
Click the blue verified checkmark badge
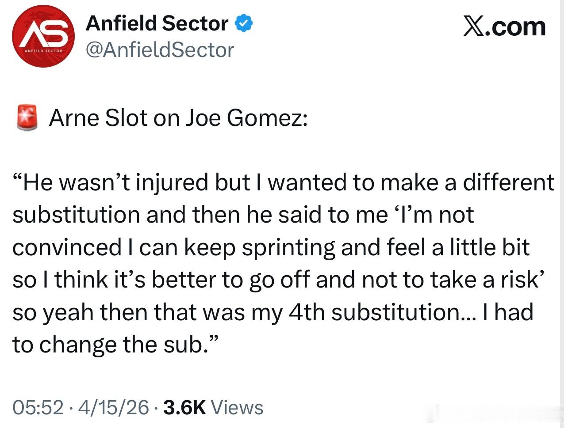point(243,23)
